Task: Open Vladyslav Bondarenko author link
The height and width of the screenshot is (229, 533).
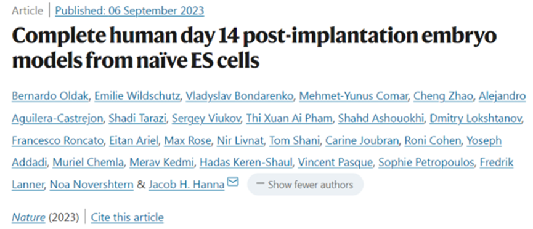Action: (x=240, y=96)
